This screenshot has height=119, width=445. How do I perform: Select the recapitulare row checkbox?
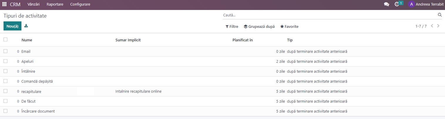pyautogui.click(x=5, y=91)
